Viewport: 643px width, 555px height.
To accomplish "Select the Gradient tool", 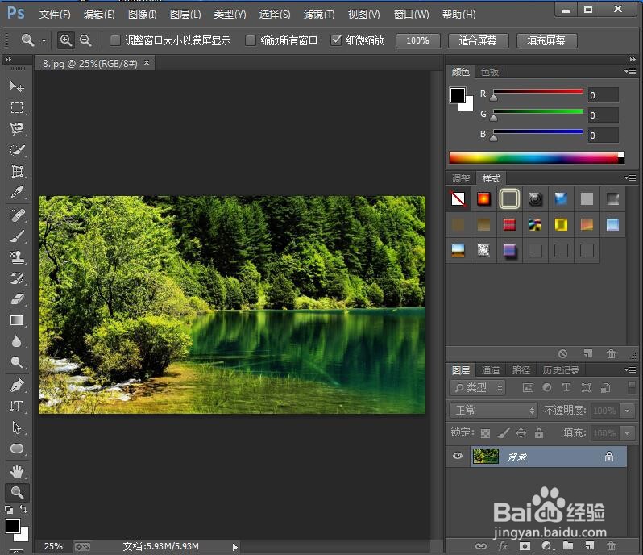I will pos(17,320).
